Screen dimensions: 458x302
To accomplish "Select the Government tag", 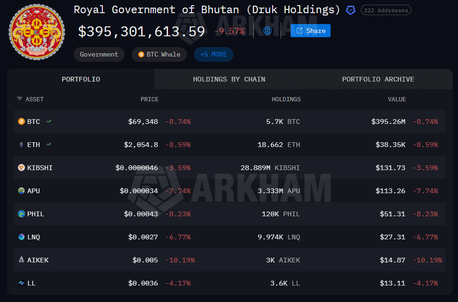I will coord(99,55).
